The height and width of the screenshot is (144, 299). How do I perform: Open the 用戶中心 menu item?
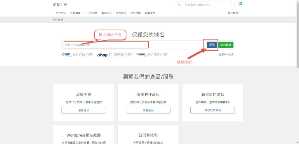click(x=61, y=13)
